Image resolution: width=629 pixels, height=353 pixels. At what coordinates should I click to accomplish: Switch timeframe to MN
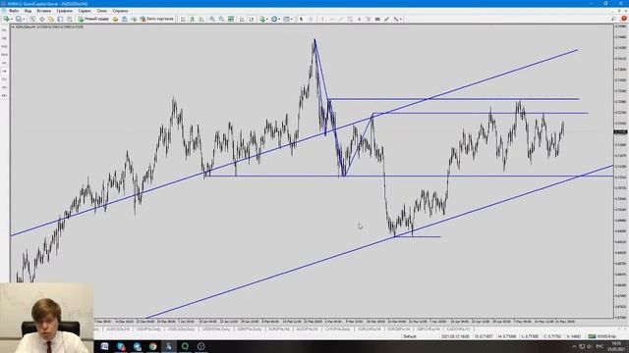[4, 96]
